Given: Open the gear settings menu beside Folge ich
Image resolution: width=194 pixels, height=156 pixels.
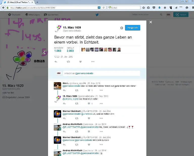Looking at the screenshot, I should click(122, 28).
